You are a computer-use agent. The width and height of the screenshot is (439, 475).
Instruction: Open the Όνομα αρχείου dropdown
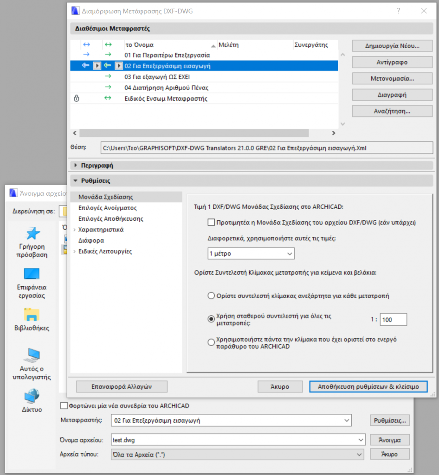click(x=361, y=440)
